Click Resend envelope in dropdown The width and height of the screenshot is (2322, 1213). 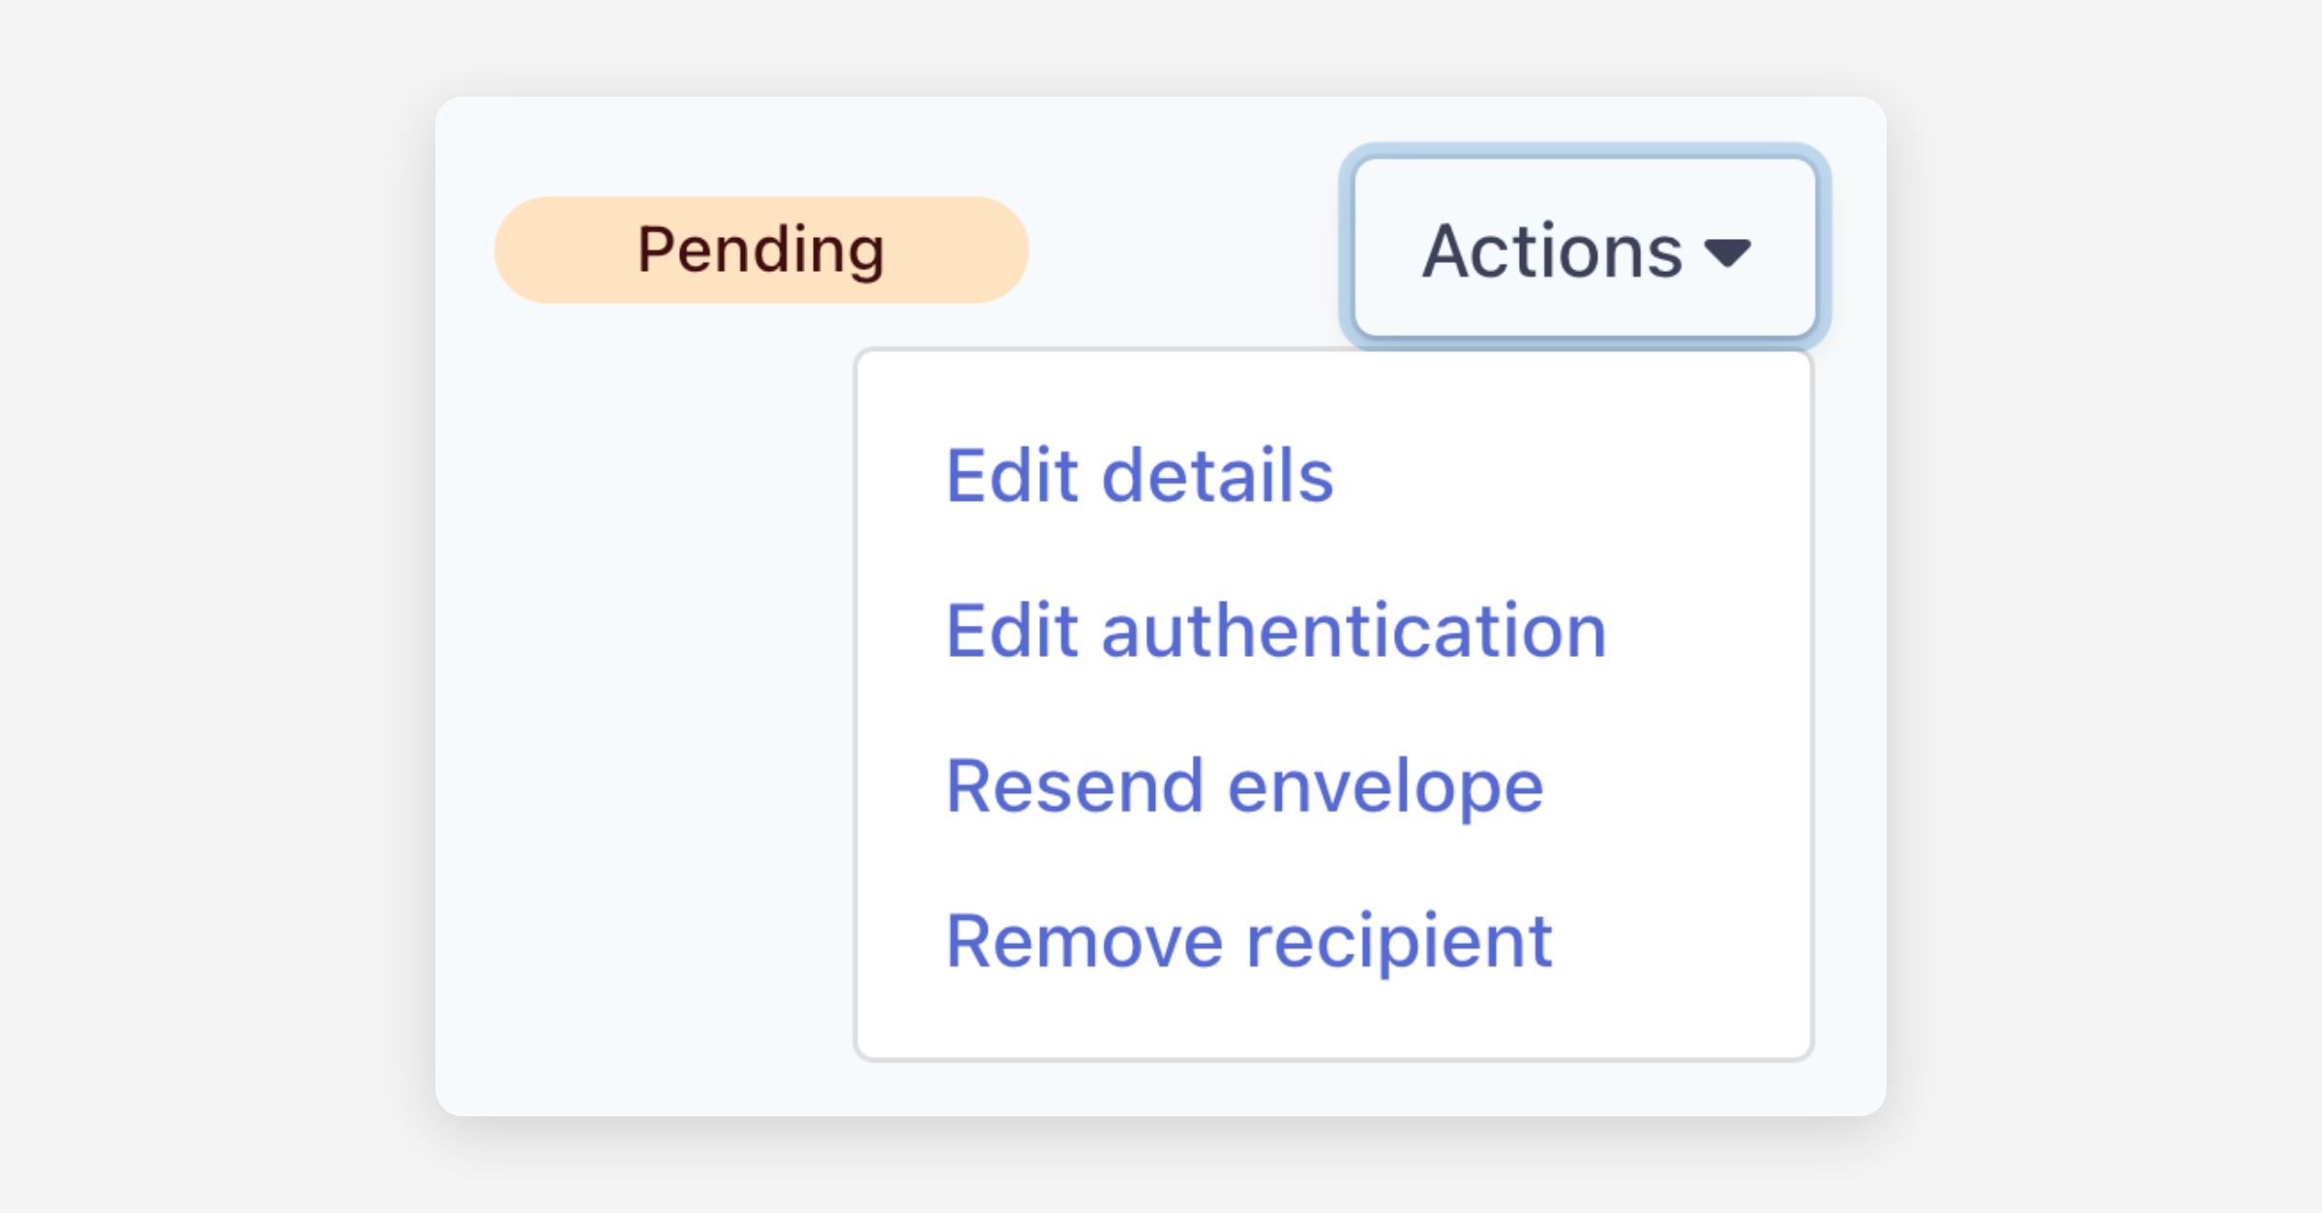(1243, 785)
